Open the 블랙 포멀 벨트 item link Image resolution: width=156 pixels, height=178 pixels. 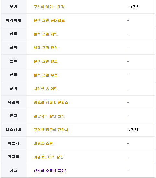(46, 62)
